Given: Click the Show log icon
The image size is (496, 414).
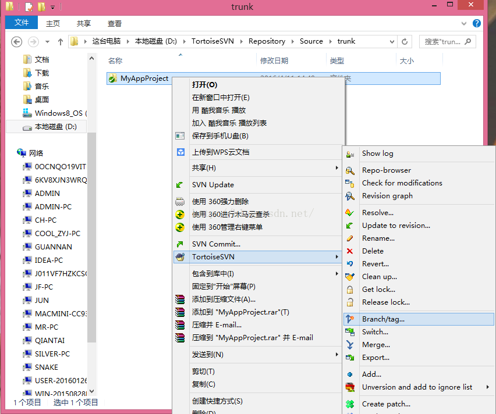Looking at the screenshot, I should coord(350,154).
